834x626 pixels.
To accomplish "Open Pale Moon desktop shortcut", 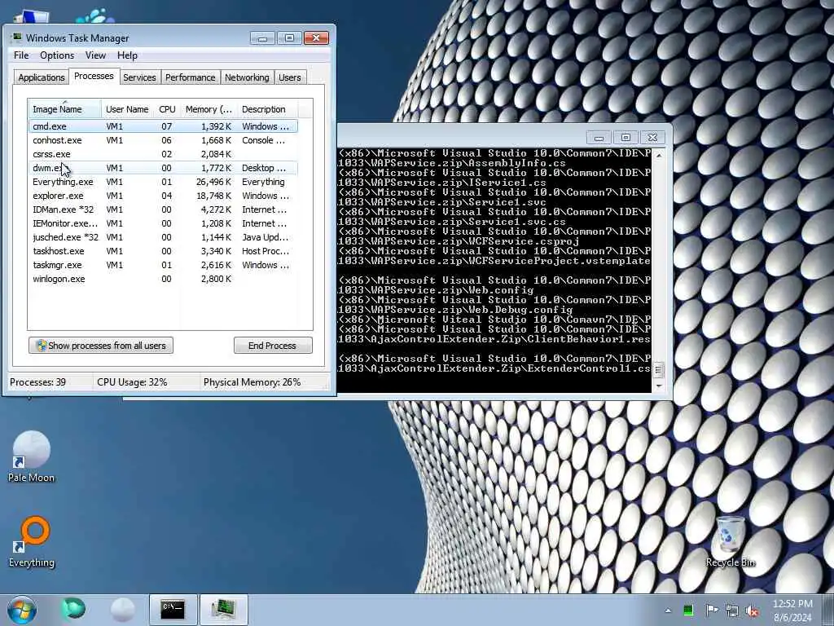I will [32, 457].
